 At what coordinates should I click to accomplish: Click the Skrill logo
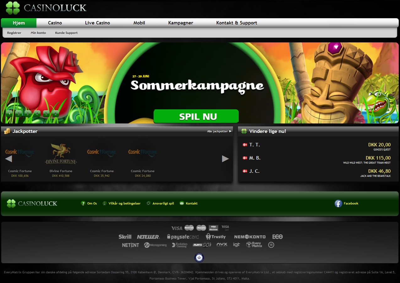(125, 237)
